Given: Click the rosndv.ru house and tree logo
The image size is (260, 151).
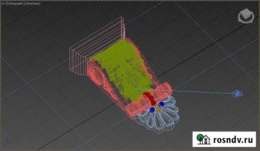Looking at the screenshot, I should [204, 139].
